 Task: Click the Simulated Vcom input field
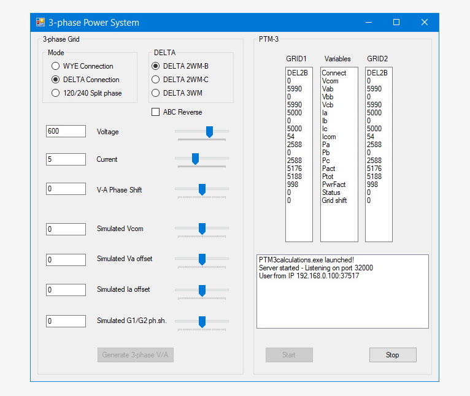click(x=66, y=229)
